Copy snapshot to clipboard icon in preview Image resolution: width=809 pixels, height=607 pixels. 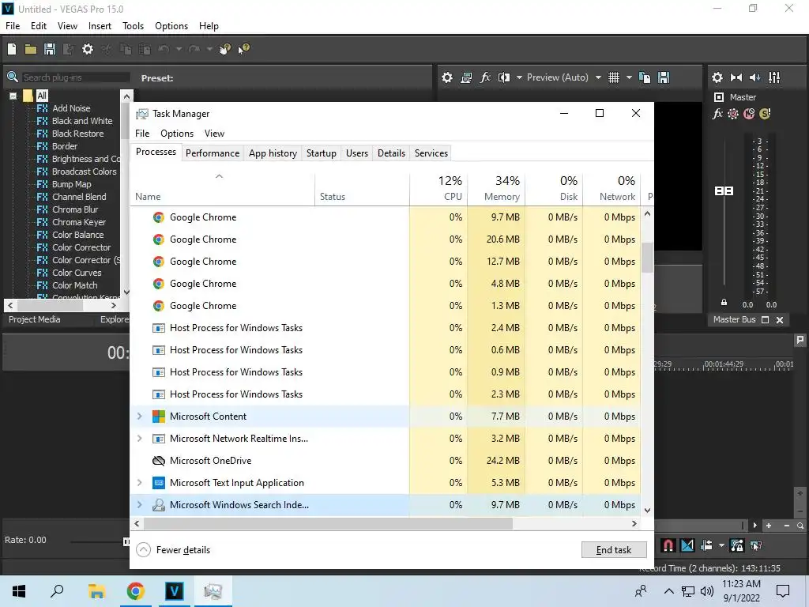(645, 77)
